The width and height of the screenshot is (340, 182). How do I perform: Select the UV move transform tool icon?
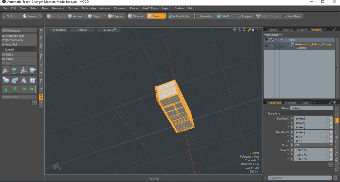click(x=6, y=71)
